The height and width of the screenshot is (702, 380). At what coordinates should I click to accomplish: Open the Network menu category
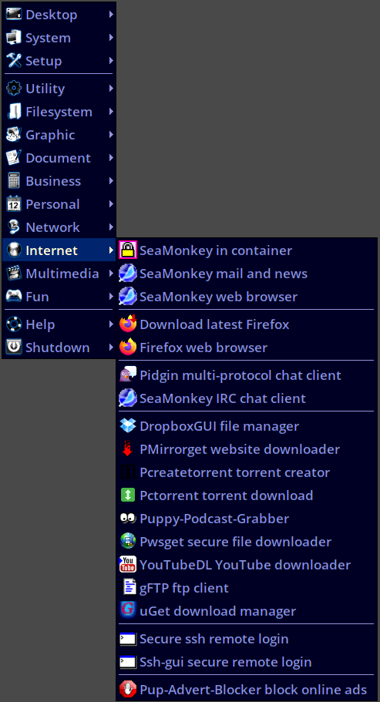[x=59, y=227]
